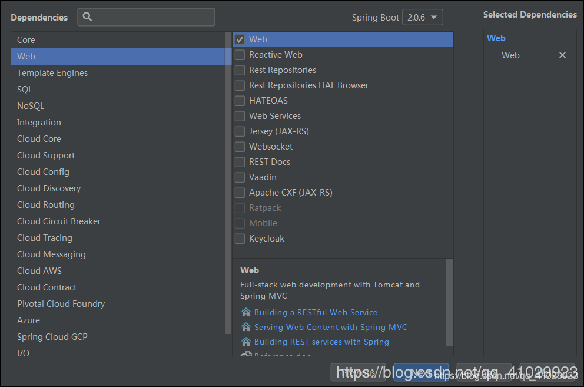The width and height of the screenshot is (584, 387).
Task: Open the Cloud Support category
Action: coord(118,155)
